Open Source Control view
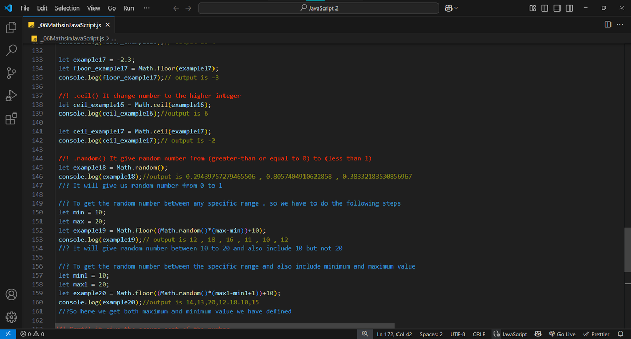This screenshot has width=631, height=339. coord(12,73)
